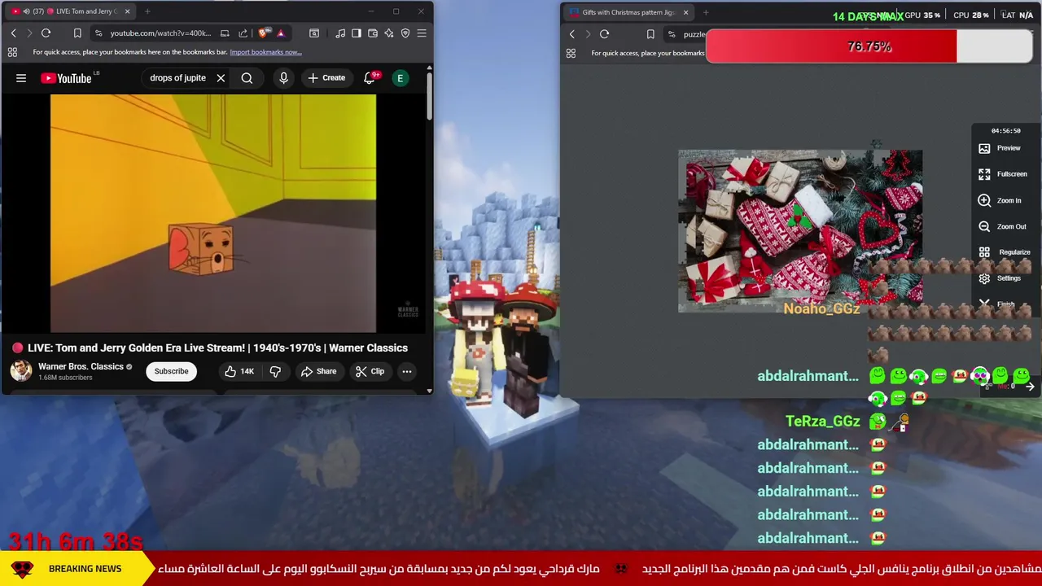Open the apps grid icon on YouTube bookmarks bar
The width and height of the screenshot is (1042, 586).
coord(12,52)
